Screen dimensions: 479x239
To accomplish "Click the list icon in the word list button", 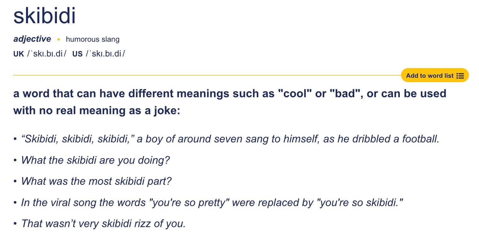I will 460,76.
